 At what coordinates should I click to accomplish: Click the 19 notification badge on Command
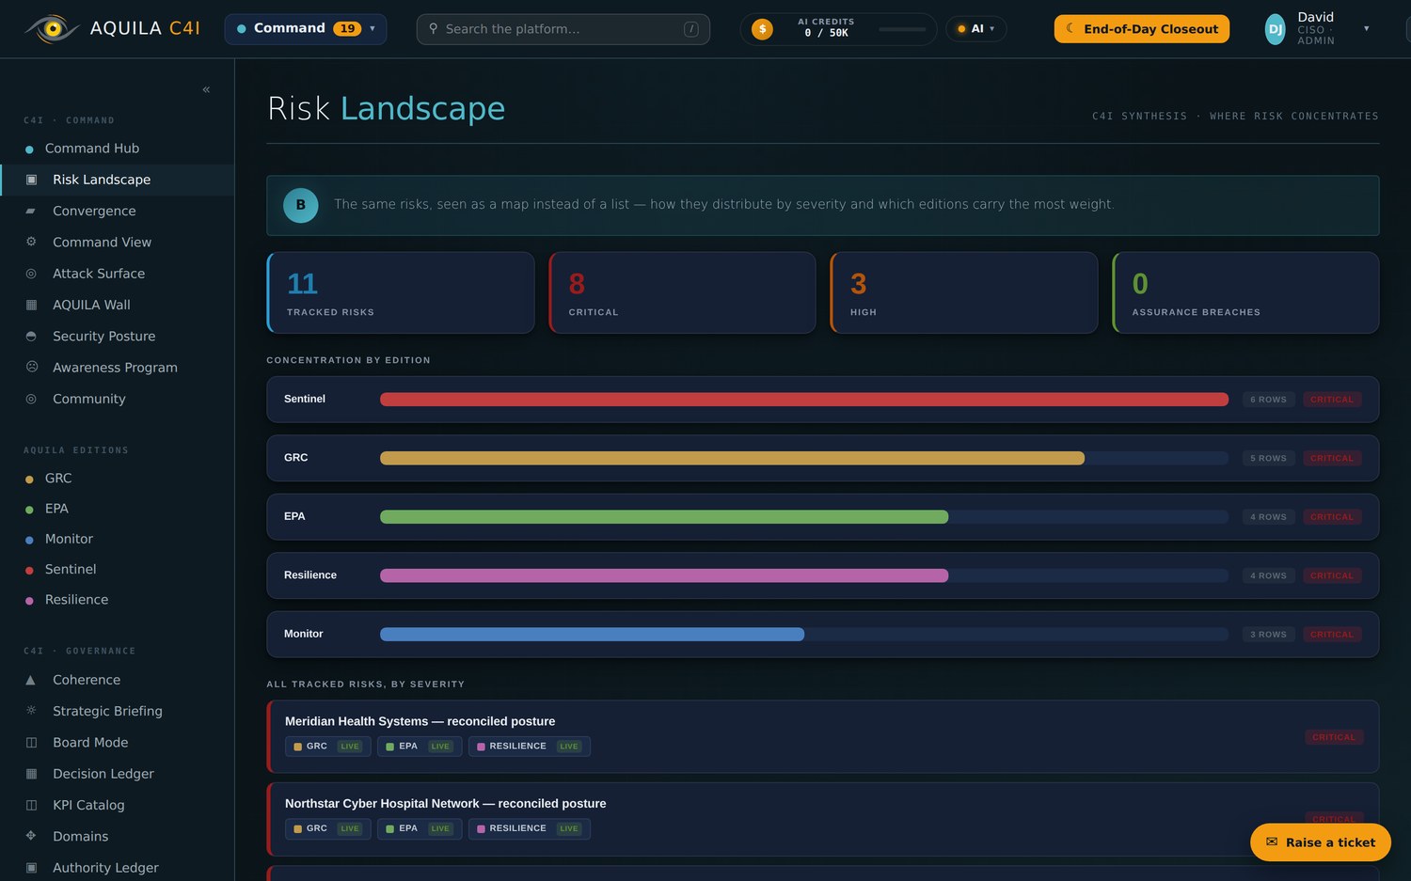pos(348,28)
